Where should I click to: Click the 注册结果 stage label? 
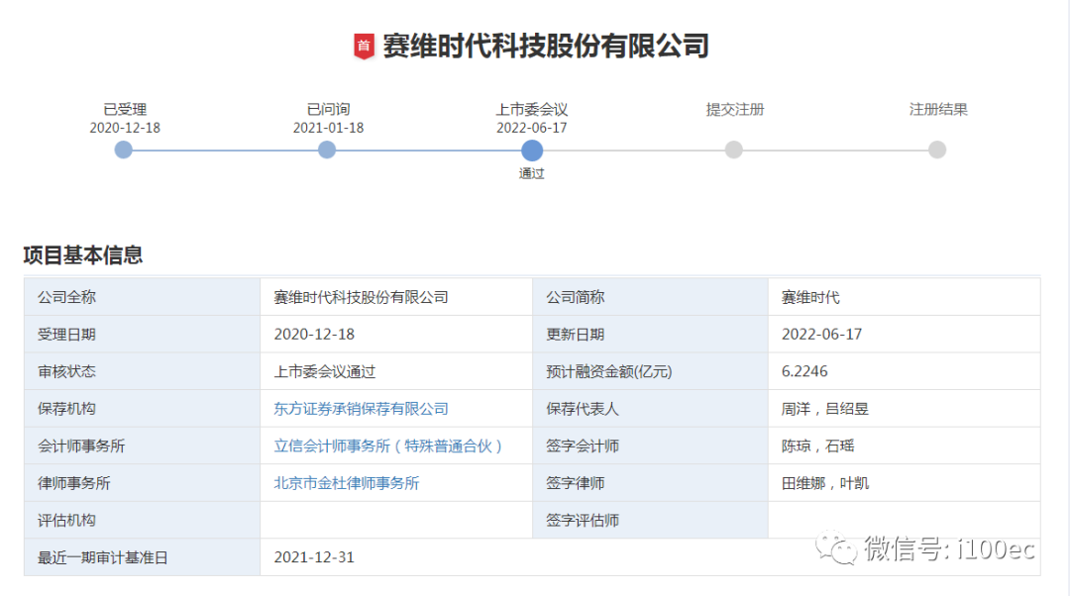point(938,109)
